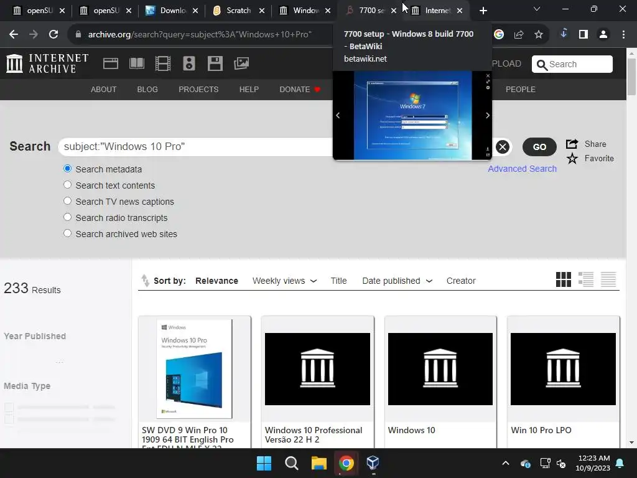Open the Software floppy disk icon

click(215, 63)
